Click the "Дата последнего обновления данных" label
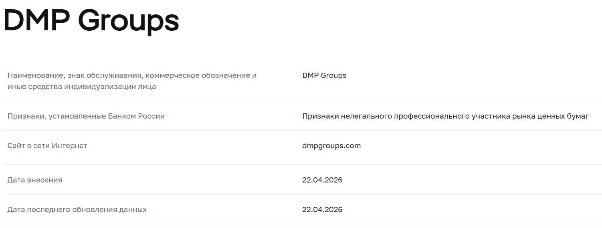This screenshot has width=602, height=228. (x=77, y=210)
